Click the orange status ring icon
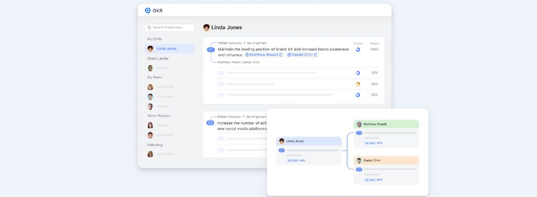 (358, 84)
